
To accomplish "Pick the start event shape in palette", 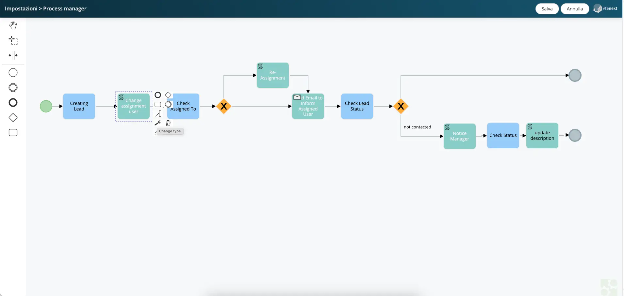I will [x=13, y=72].
